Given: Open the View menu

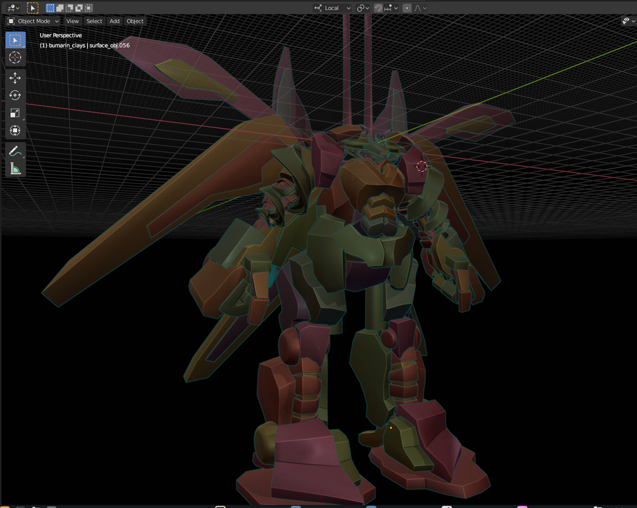Looking at the screenshot, I should pos(72,21).
